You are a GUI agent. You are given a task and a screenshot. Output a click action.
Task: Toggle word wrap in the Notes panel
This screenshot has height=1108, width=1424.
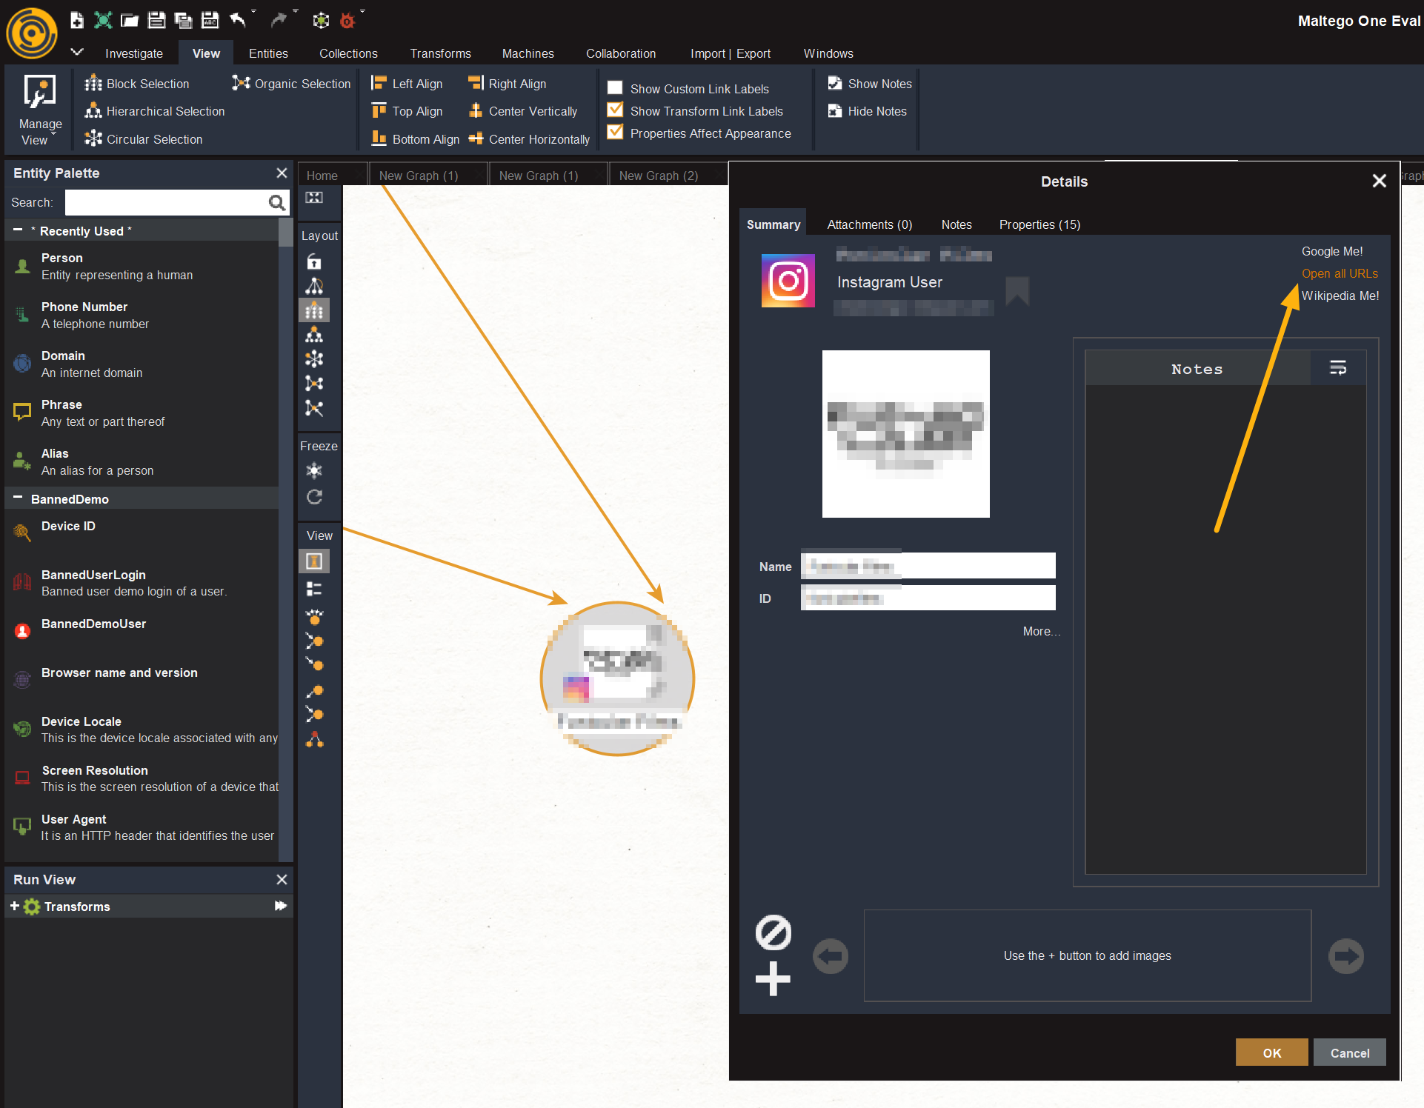pos(1338,368)
